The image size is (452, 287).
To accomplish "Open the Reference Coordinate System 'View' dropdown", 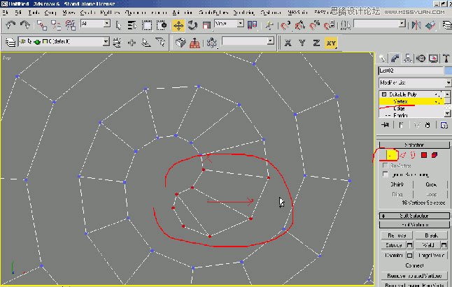I will [x=229, y=23].
